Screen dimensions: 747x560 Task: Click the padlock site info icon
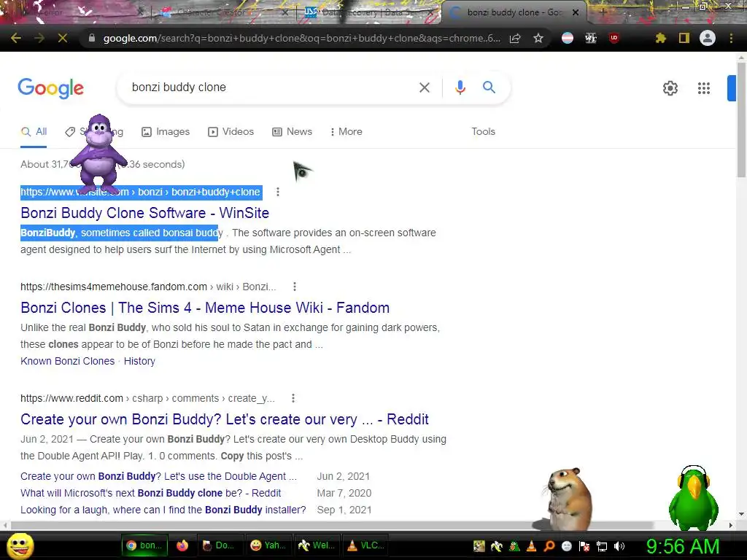[92, 38]
